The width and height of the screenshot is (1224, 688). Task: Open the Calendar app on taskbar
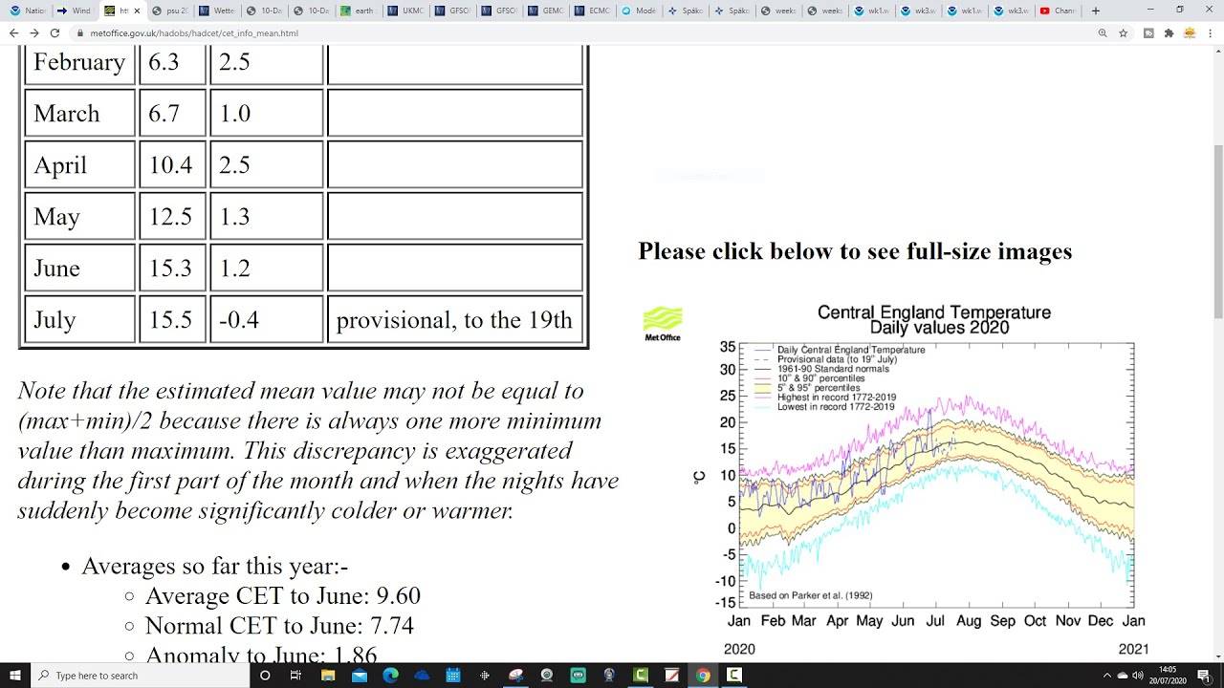tap(453, 676)
